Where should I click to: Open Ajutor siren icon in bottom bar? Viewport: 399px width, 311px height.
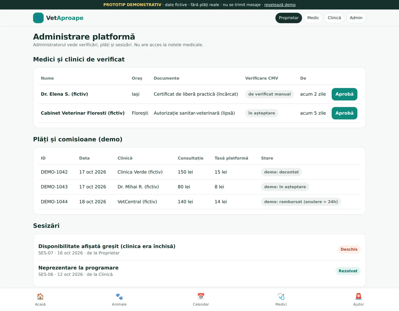pos(358,296)
